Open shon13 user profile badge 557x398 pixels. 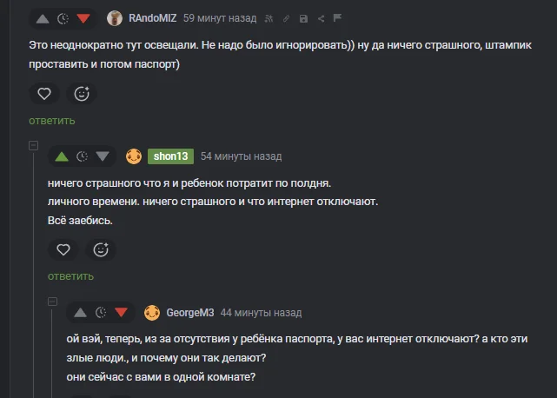(x=170, y=156)
